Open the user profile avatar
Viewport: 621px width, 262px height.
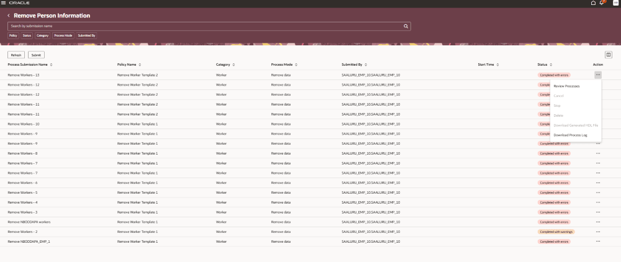coord(615,2)
